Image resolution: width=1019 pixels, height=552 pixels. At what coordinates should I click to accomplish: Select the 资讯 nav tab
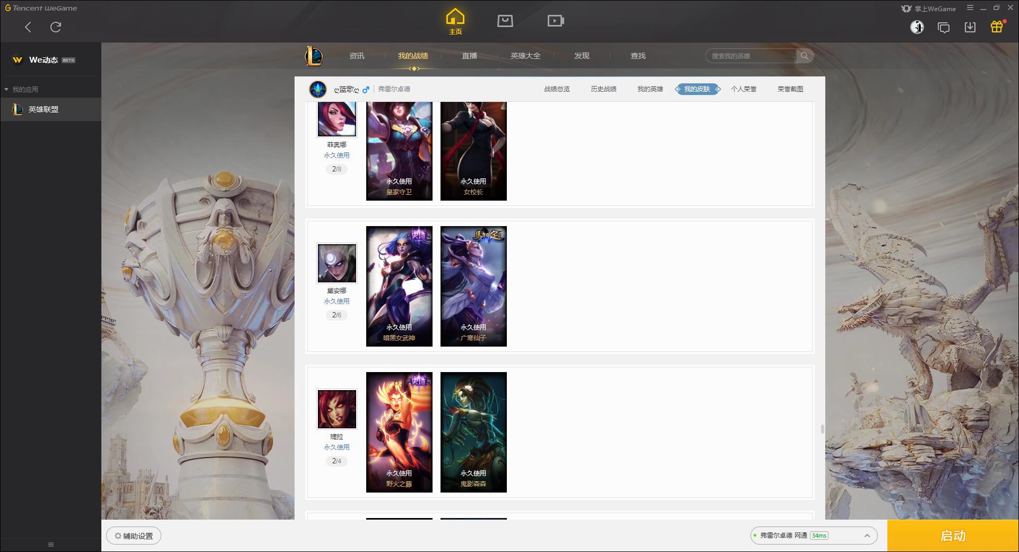point(357,56)
